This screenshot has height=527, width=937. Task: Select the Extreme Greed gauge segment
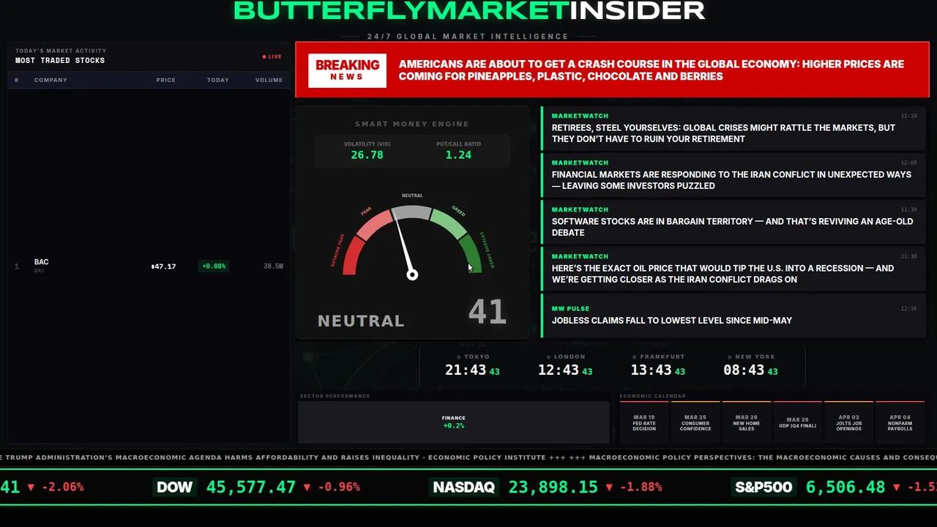[x=471, y=254]
